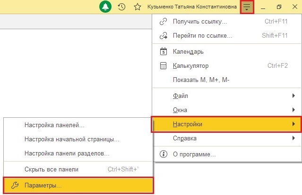Screen dimensions: 302x195
Task: Choose Настройка панели разделов in submenu
Action: [78, 154]
